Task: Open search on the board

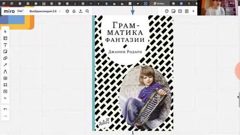Action: click(87, 11)
